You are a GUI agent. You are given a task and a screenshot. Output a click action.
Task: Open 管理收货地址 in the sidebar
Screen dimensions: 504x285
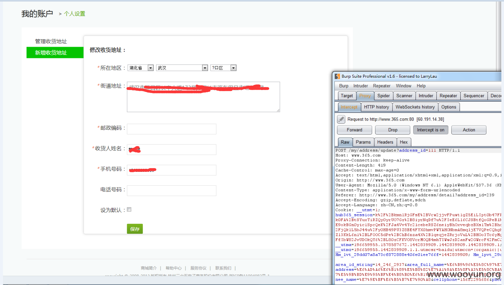tap(51, 41)
